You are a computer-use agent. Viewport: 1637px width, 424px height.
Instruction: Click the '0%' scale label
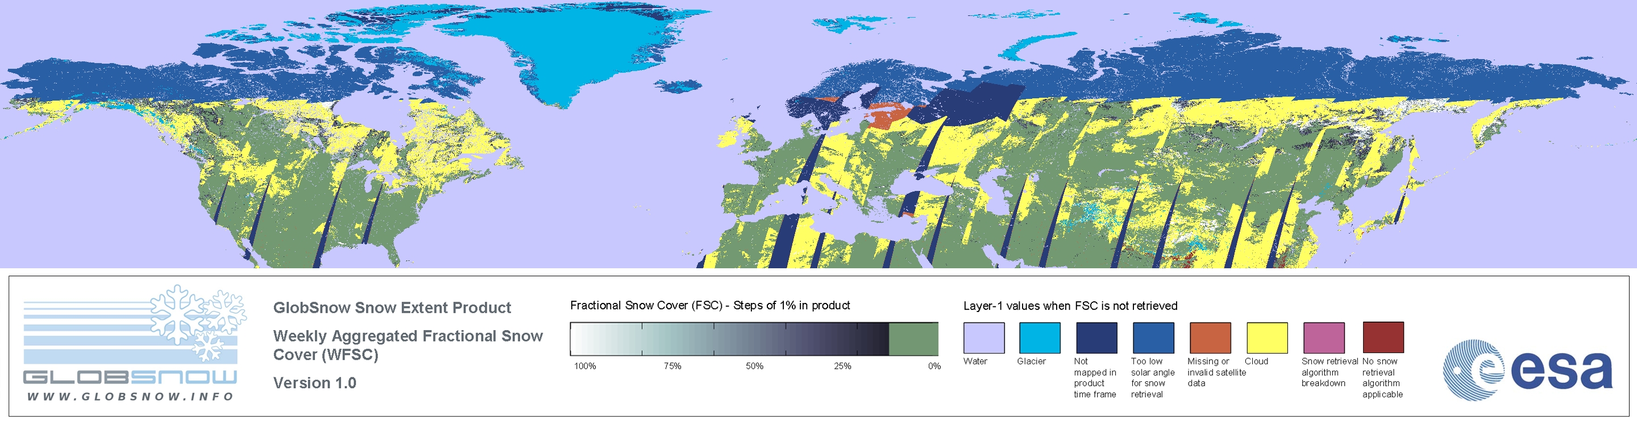coord(934,366)
